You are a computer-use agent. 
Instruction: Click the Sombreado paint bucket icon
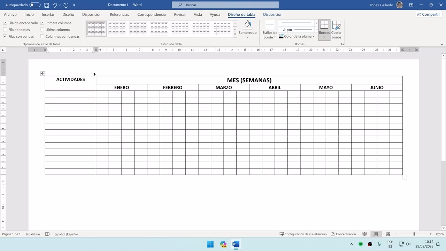(x=247, y=24)
